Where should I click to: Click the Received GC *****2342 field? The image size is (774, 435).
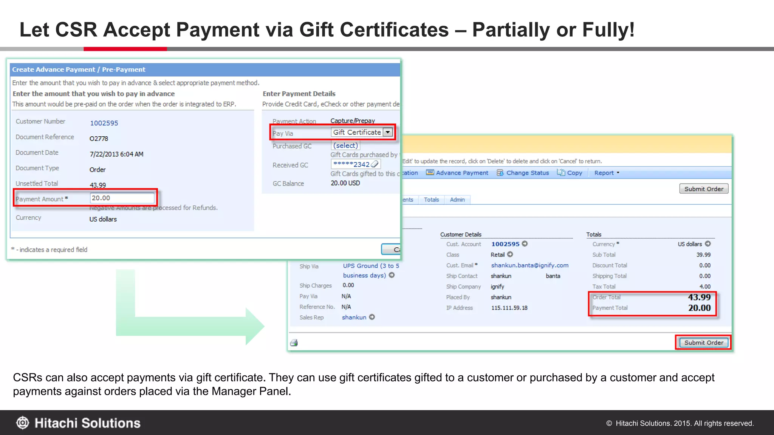(356, 164)
